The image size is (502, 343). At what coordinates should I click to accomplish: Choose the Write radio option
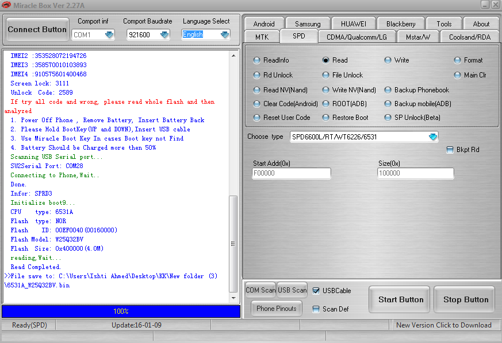tap(397, 60)
